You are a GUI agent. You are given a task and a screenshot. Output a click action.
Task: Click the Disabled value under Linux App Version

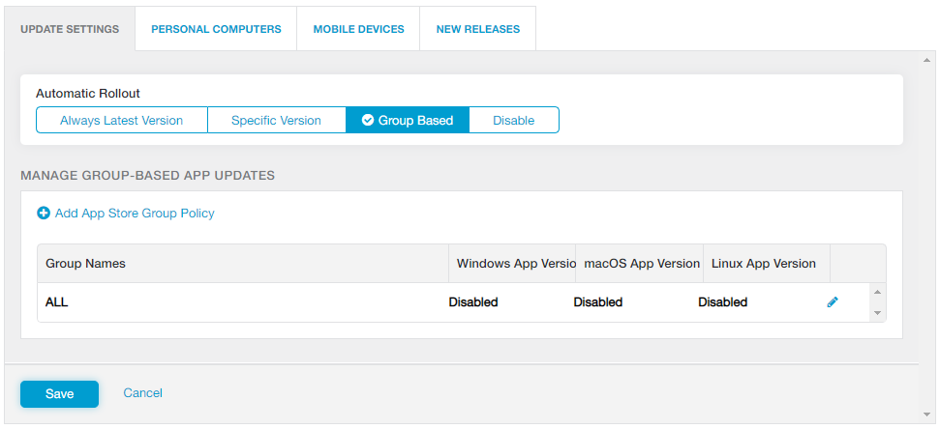point(722,302)
